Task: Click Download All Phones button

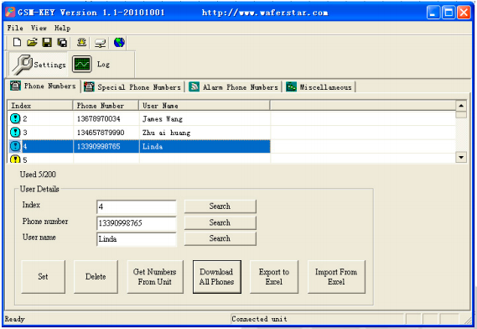Action: coord(217,277)
